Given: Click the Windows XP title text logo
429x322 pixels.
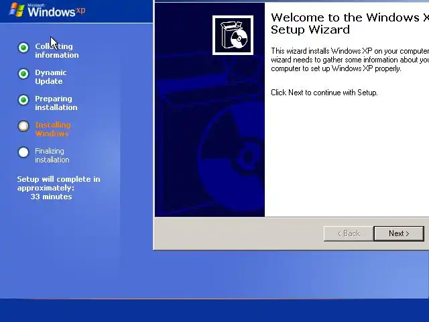Looking at the screenshot, I should point(56,11).
